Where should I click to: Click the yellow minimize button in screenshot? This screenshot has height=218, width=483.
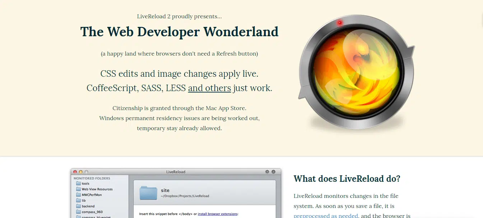(81, 172)
